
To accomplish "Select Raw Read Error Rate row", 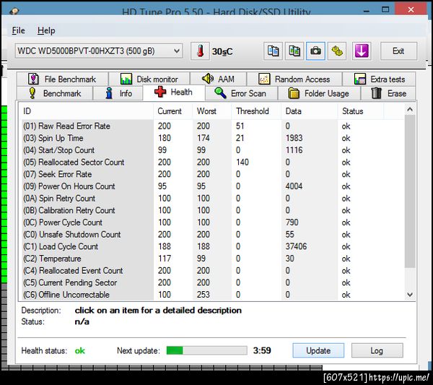I will point(213,126).
